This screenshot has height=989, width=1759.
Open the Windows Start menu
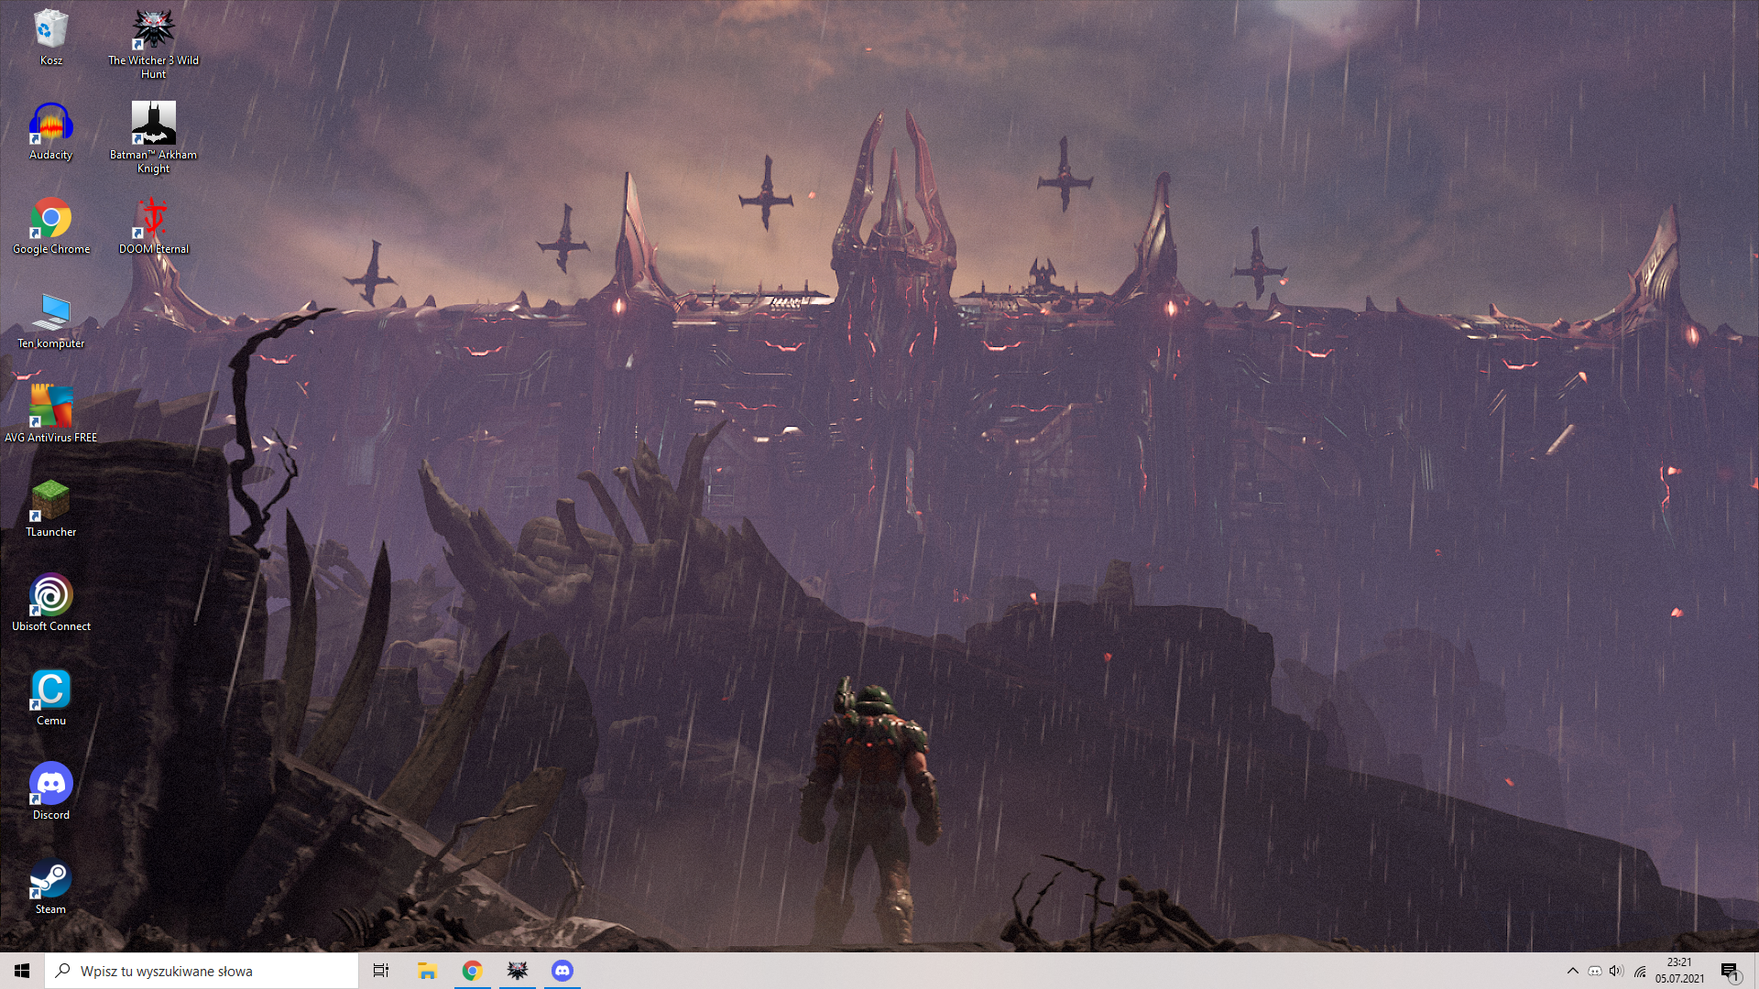[x=22, y=971]
